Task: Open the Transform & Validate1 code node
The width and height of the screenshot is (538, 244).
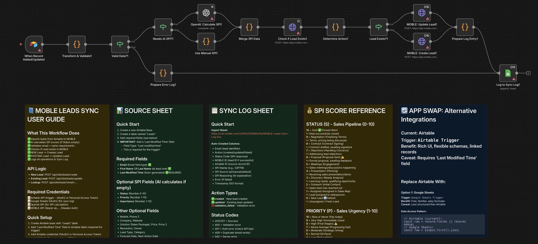Action: (77, 44)
